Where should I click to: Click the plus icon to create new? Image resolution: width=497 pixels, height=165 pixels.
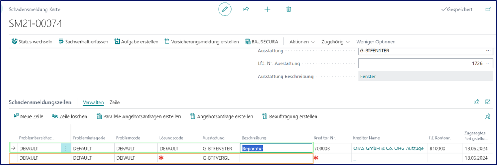coord(267,9)
